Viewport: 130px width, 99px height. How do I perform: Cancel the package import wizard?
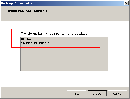point(118,93)
